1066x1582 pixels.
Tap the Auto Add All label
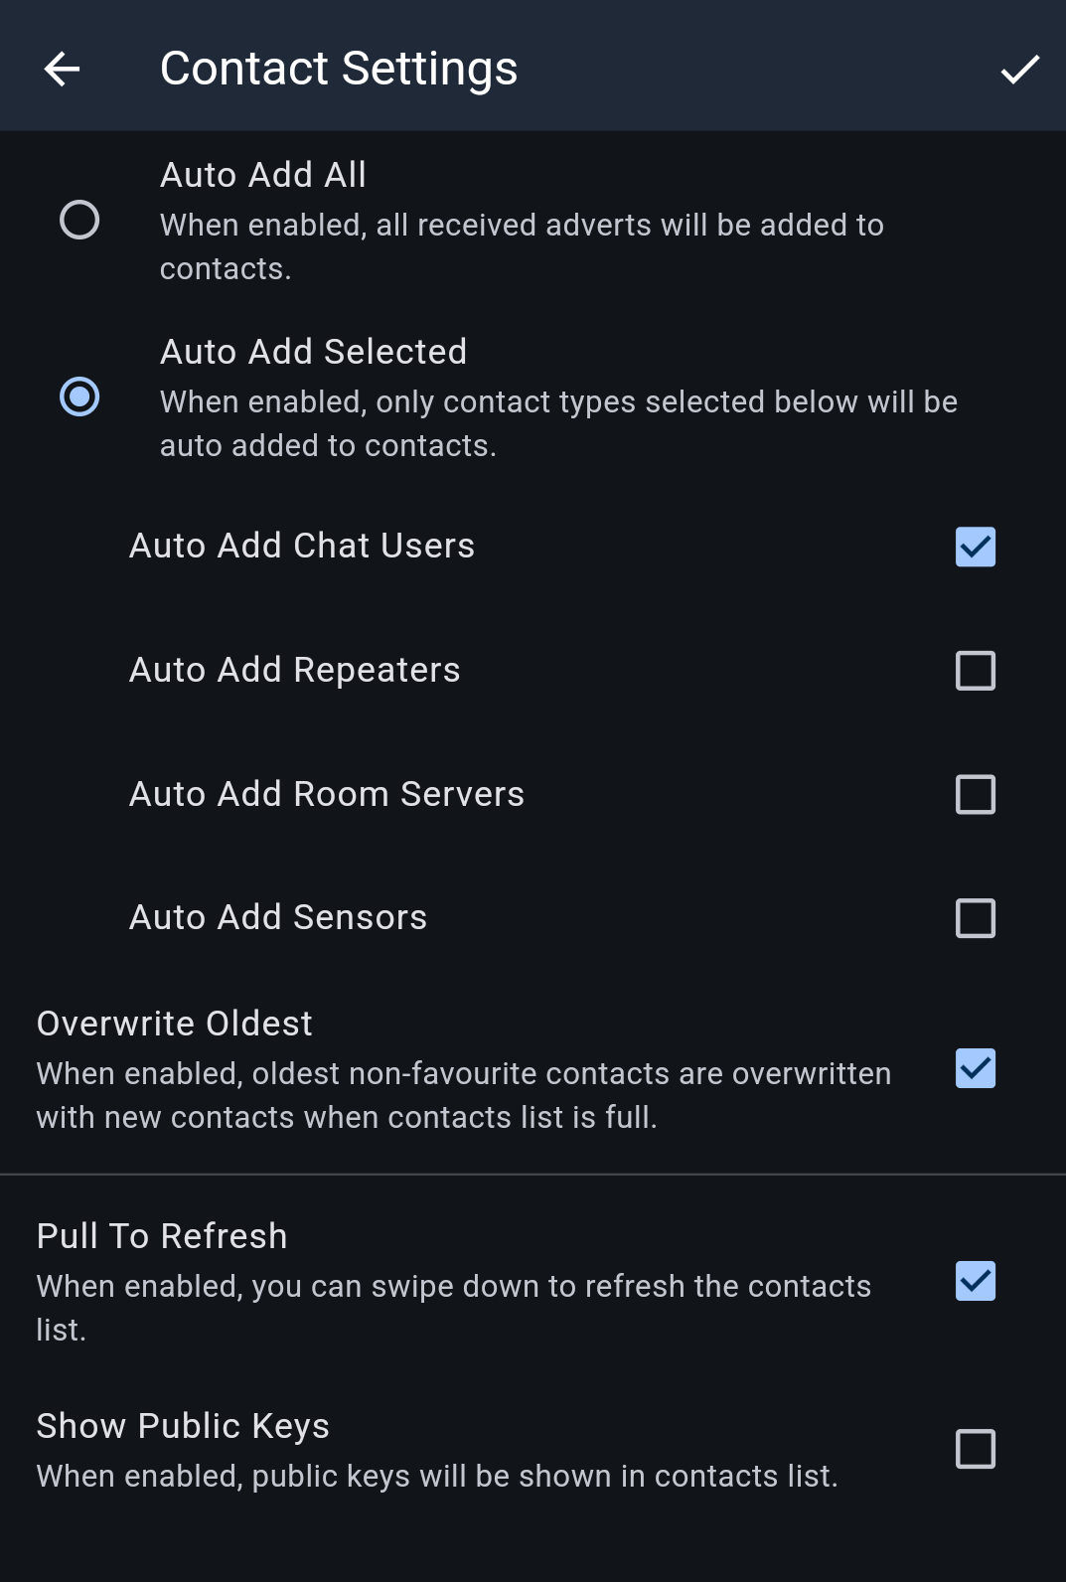pos(263,175)
